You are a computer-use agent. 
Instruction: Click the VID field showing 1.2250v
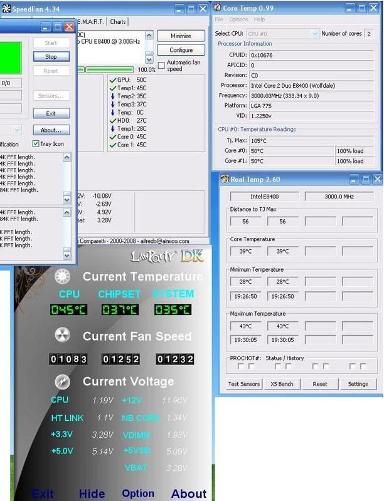(x=311, y=116)
